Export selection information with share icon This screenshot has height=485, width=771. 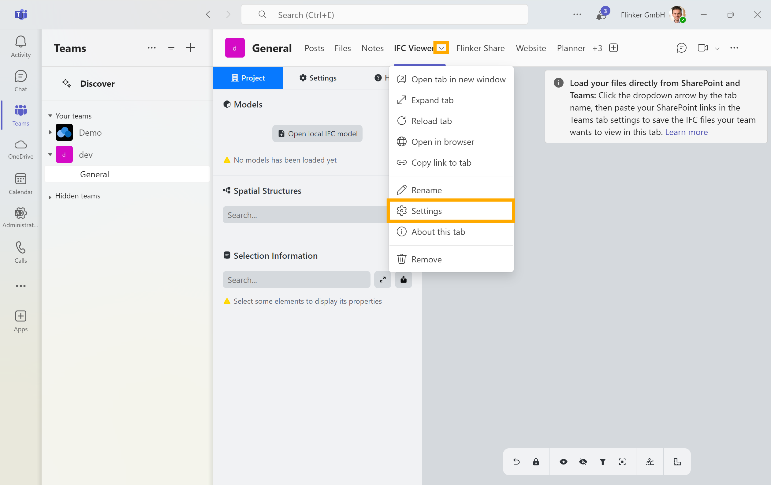click(404, 280)
